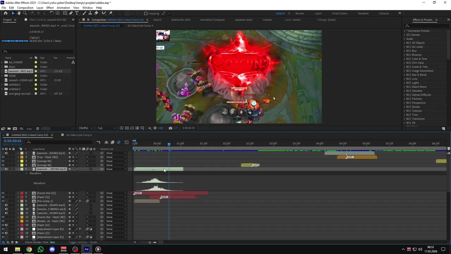Hide the Top - Flash (M) layer

pyautogui.click(x=3, y=157)
